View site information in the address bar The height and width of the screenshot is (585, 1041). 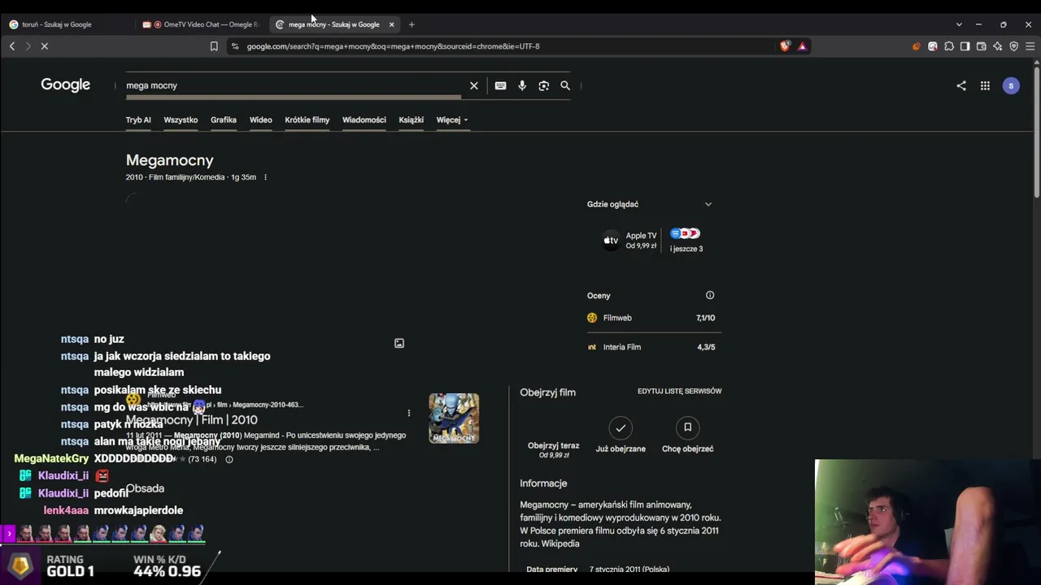234,46
